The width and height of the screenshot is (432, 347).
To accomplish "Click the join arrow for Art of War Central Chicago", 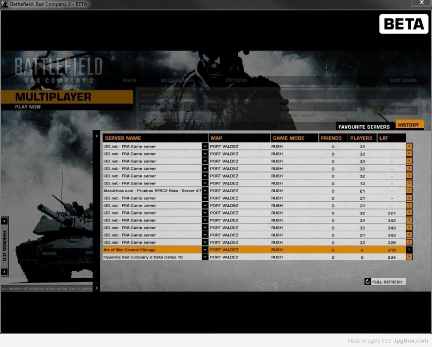I will click(x=409, y=250).
